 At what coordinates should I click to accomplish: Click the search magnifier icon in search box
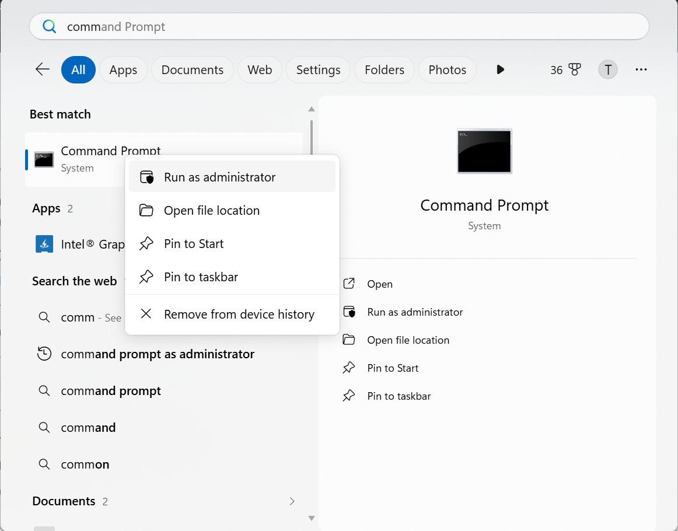pyautogui.click(x=49, y=26)
